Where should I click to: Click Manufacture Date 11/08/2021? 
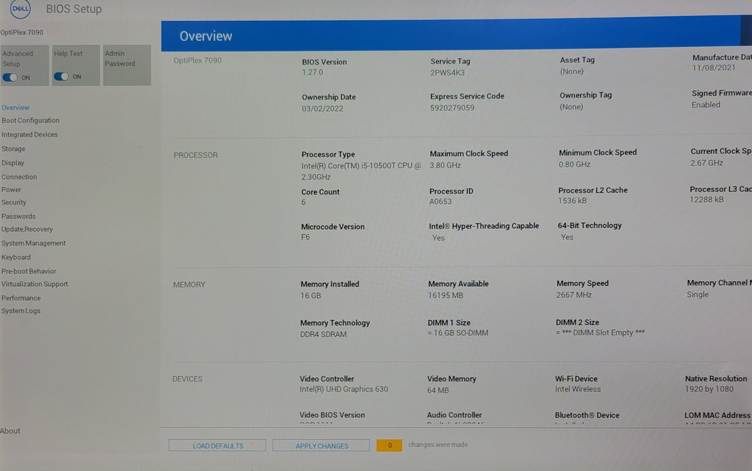pos(714,68)
